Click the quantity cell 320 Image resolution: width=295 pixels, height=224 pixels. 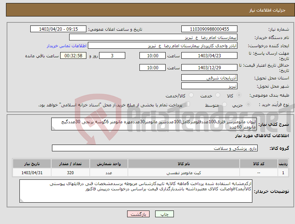70,173
